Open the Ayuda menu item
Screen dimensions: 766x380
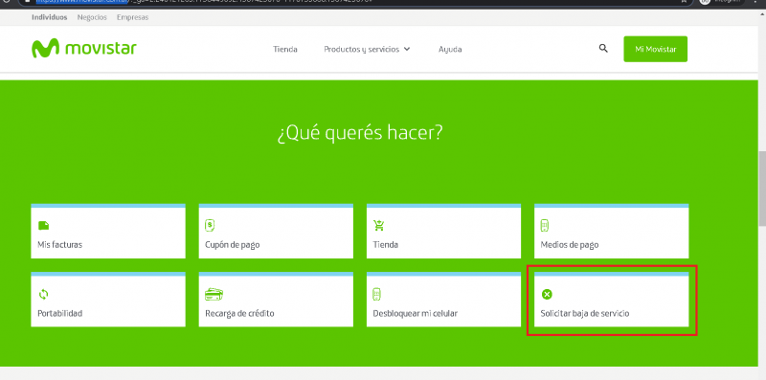point(450,49)
